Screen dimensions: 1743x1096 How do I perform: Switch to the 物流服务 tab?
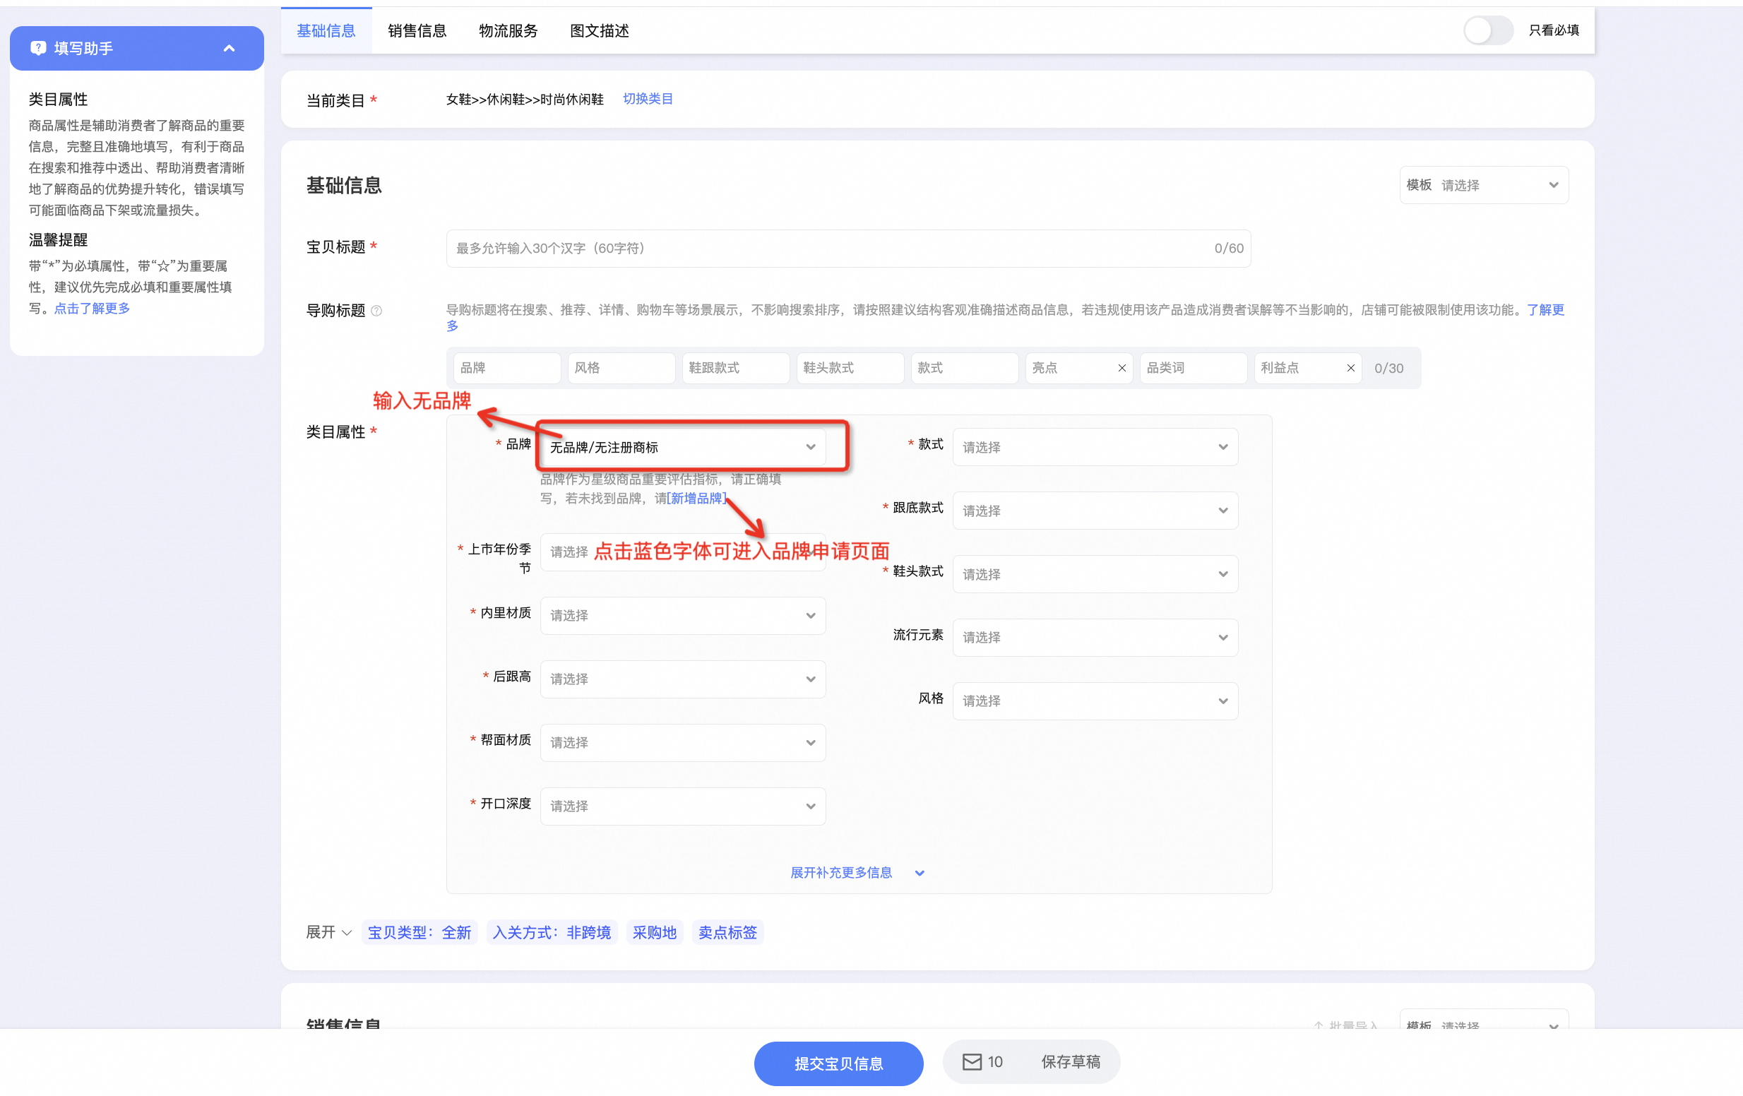click(509, 30)
